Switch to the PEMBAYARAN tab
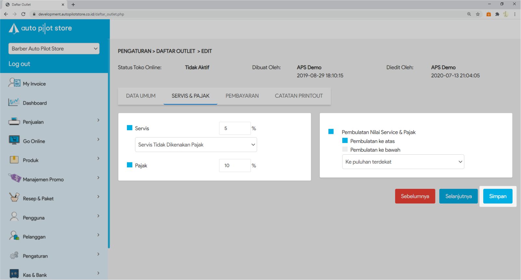521x280 pixels. click(242, 96)
